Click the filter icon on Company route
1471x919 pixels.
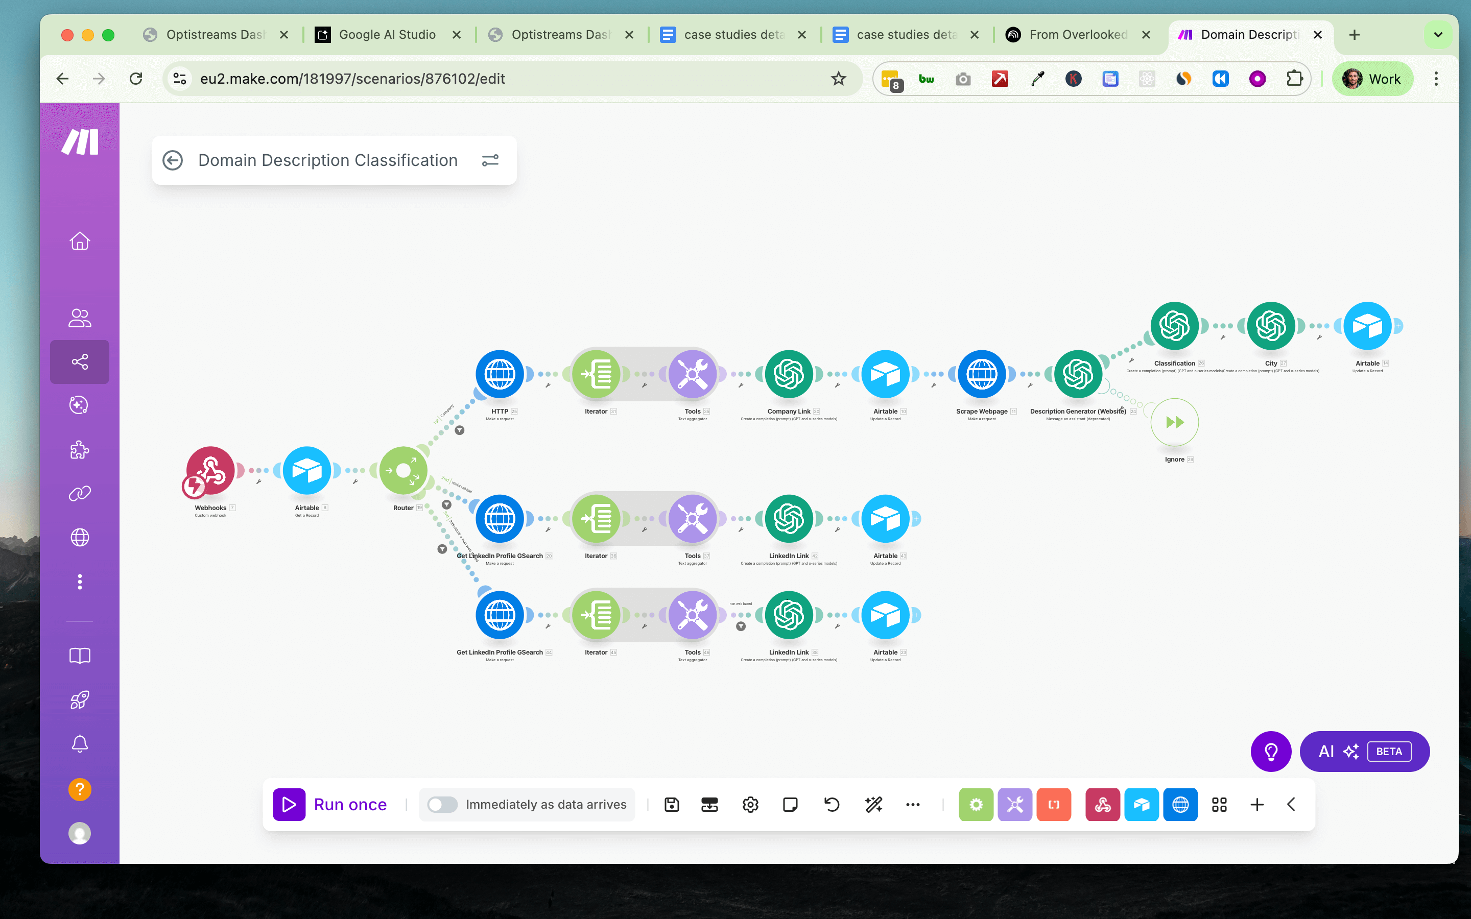[460, 430]
